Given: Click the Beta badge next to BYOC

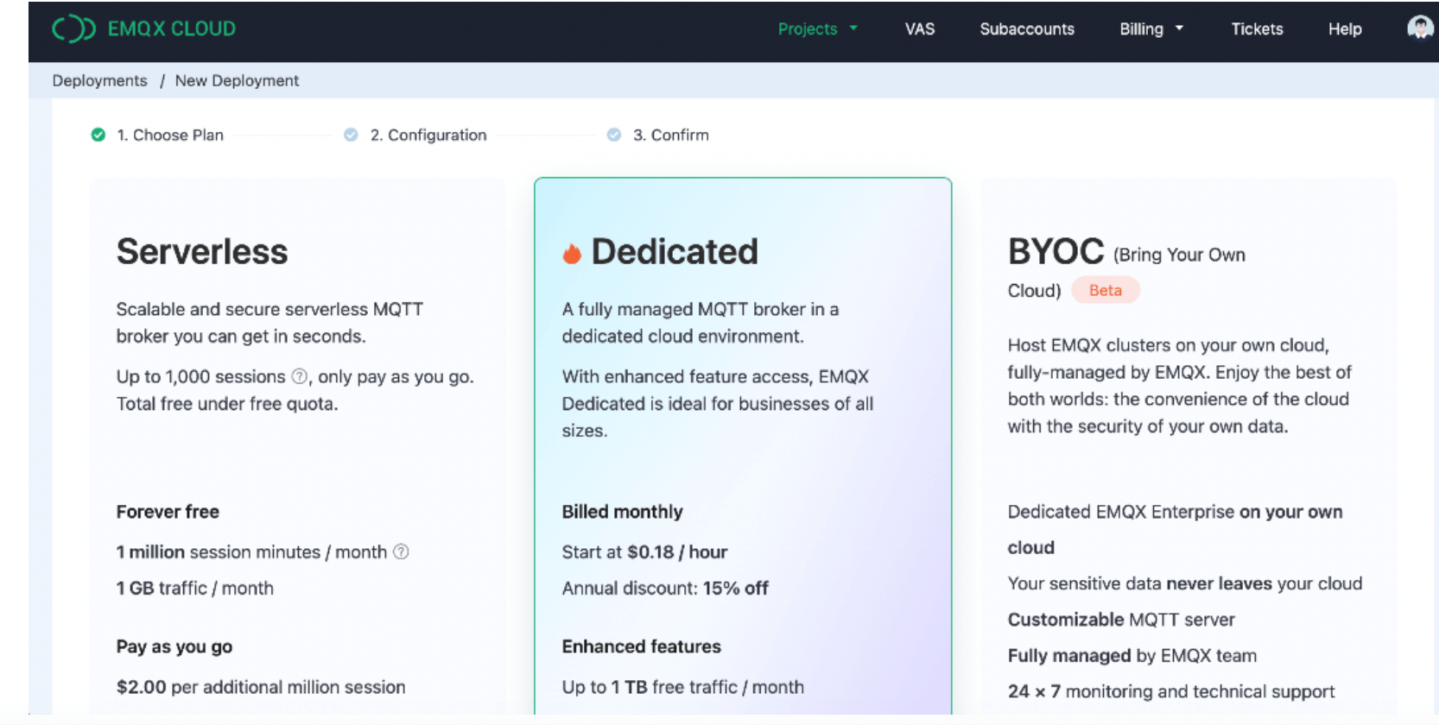Looking at the screenshot, I should pos(1105,290).
